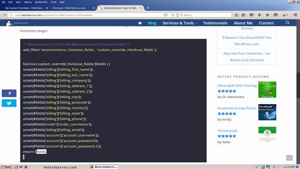The height and width of the screenshot is (169, 300).
Task: Click in the browser address bar
Action: [88, 15]
